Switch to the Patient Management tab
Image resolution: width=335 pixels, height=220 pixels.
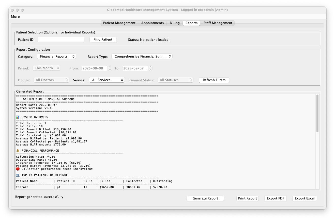[x=119, y=23]
